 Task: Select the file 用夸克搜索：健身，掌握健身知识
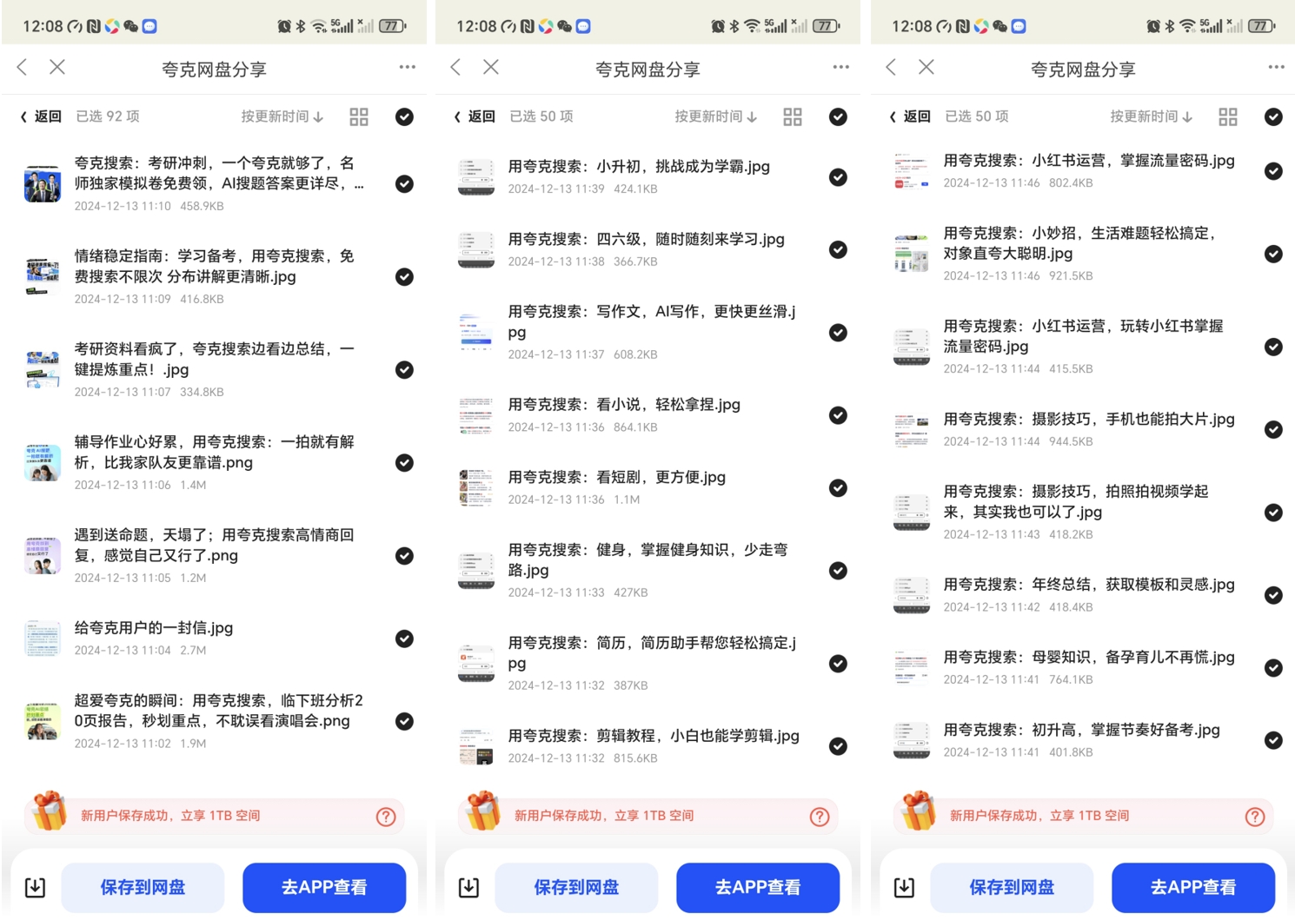tap(838, 570)
